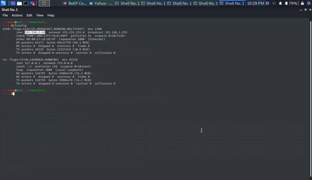The height and width of the screenshot is (180, 312).
Task: Click the highlighted IP 192.168.1.49
Action: [35, 32]
